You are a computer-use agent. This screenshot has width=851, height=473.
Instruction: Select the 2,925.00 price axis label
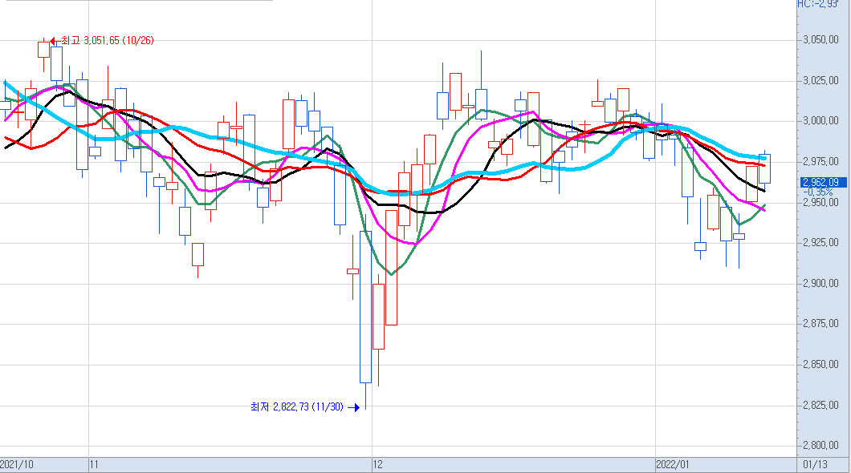(x=820, y=243)
